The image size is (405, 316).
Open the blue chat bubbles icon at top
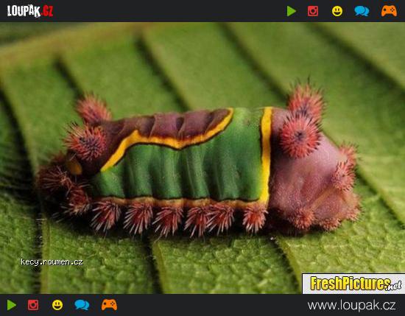(362, 11)
